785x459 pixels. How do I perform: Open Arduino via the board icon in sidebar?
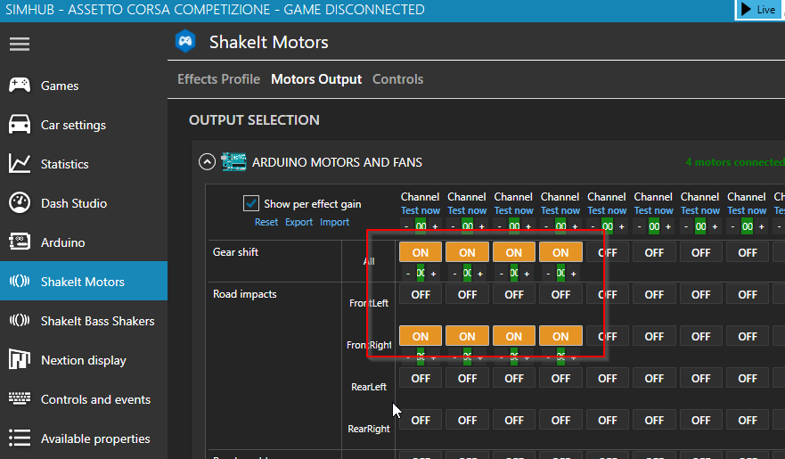point(20,242)
